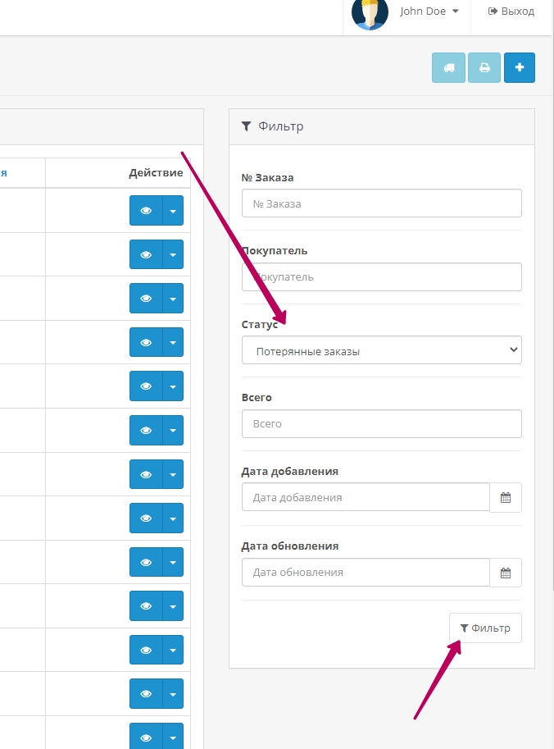Open the Статус dropdown showing Потерянные заказы

click(x=381, y=350)
